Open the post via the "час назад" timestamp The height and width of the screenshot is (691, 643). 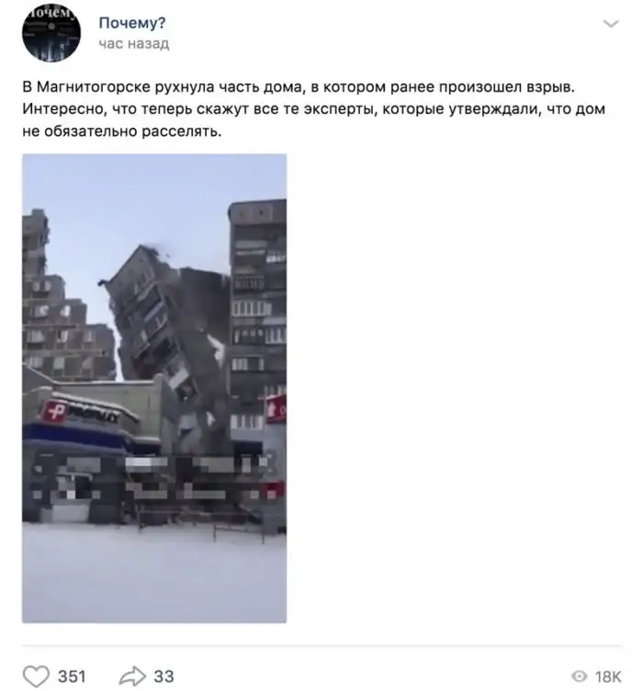(x=133, y=44)
